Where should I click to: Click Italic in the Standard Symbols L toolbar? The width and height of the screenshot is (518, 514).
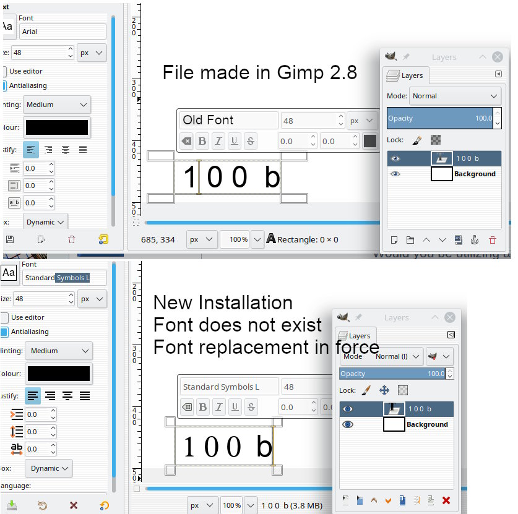(218, 407)
